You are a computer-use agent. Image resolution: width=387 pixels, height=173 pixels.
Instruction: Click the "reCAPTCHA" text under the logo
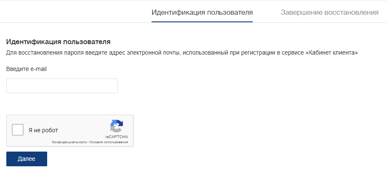click(117, 137)
